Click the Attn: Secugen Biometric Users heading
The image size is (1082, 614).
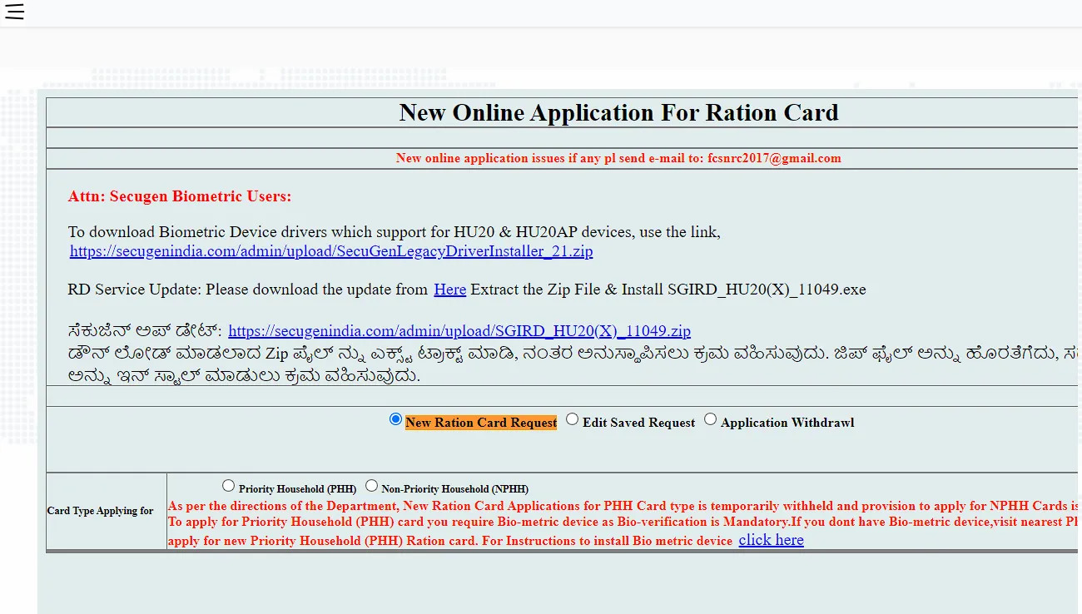(x=180, y=197)
